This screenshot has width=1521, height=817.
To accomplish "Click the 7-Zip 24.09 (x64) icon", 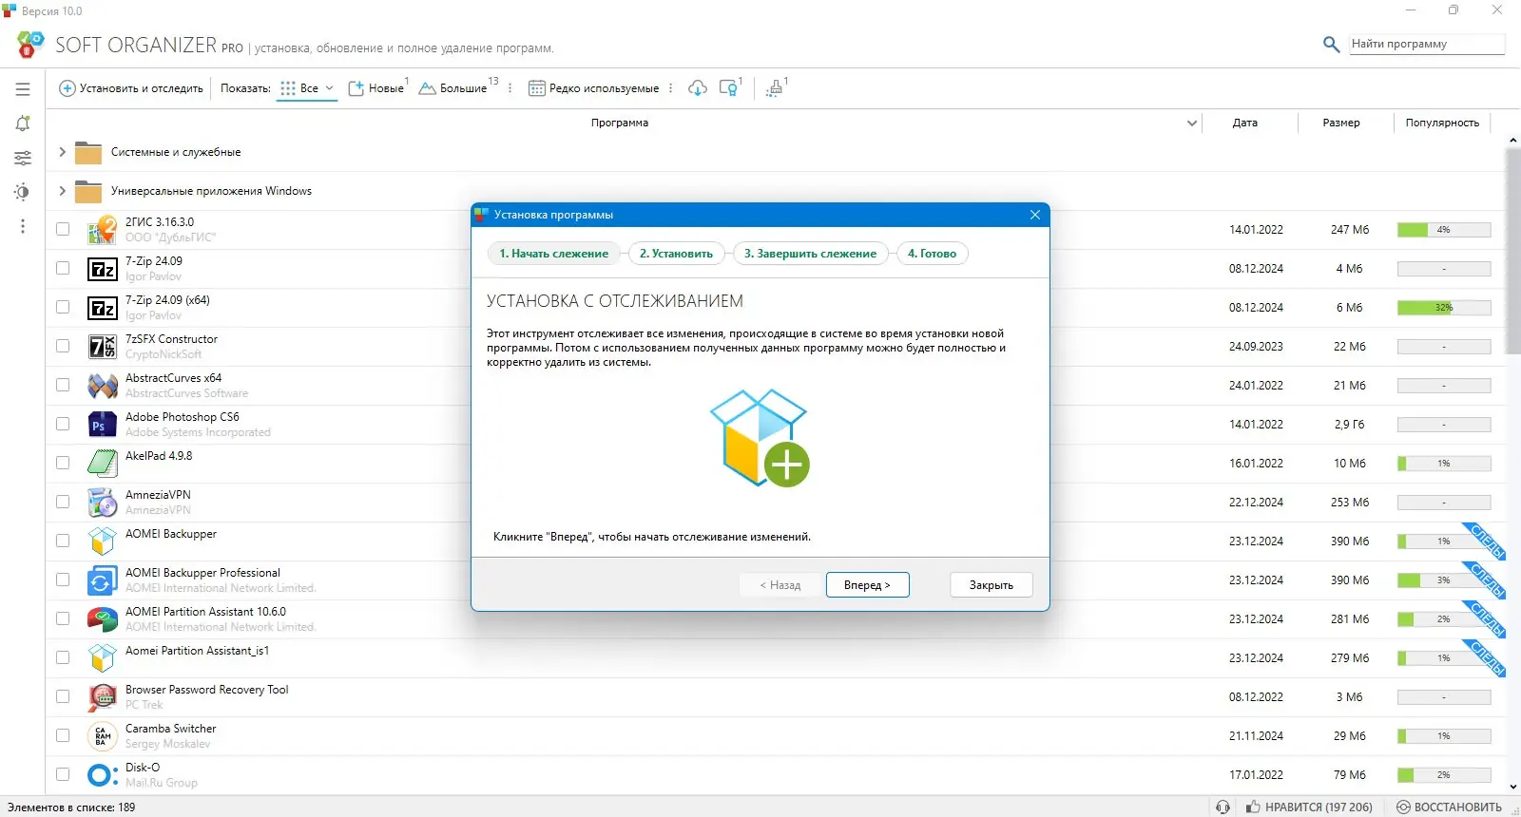I will [x=102, y=308].
